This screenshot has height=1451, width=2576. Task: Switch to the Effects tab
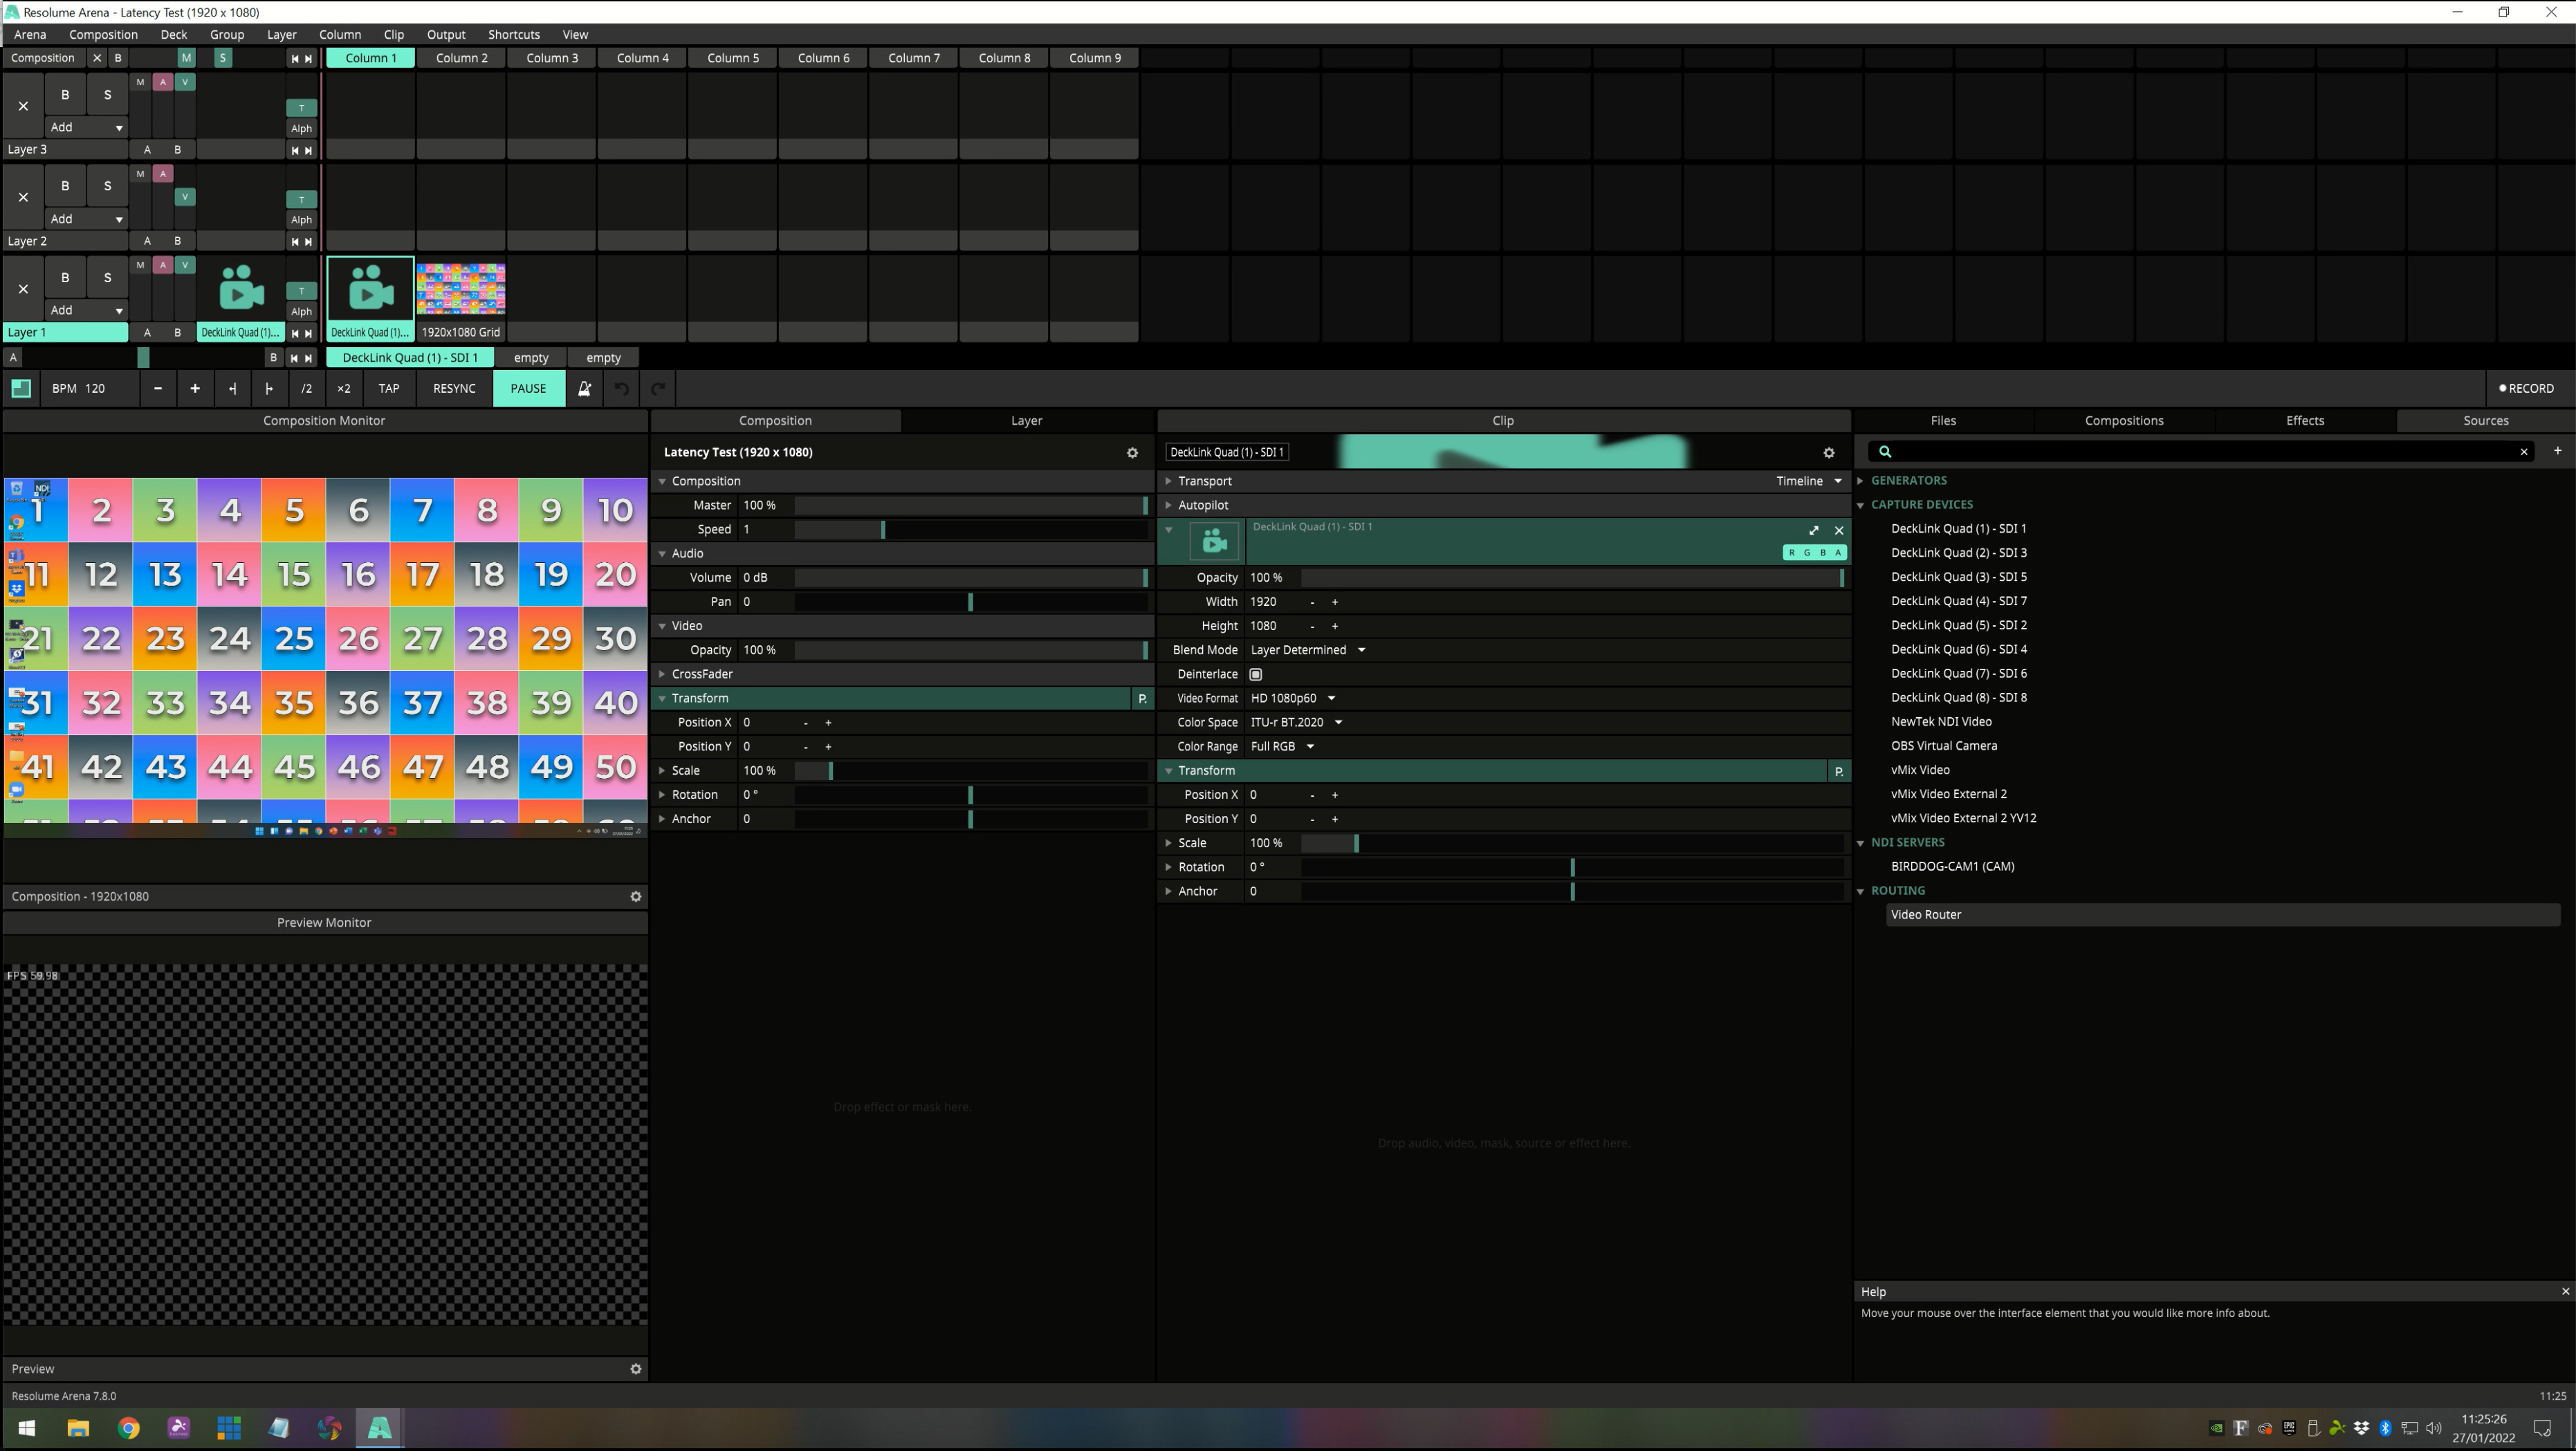point(2304,421)
